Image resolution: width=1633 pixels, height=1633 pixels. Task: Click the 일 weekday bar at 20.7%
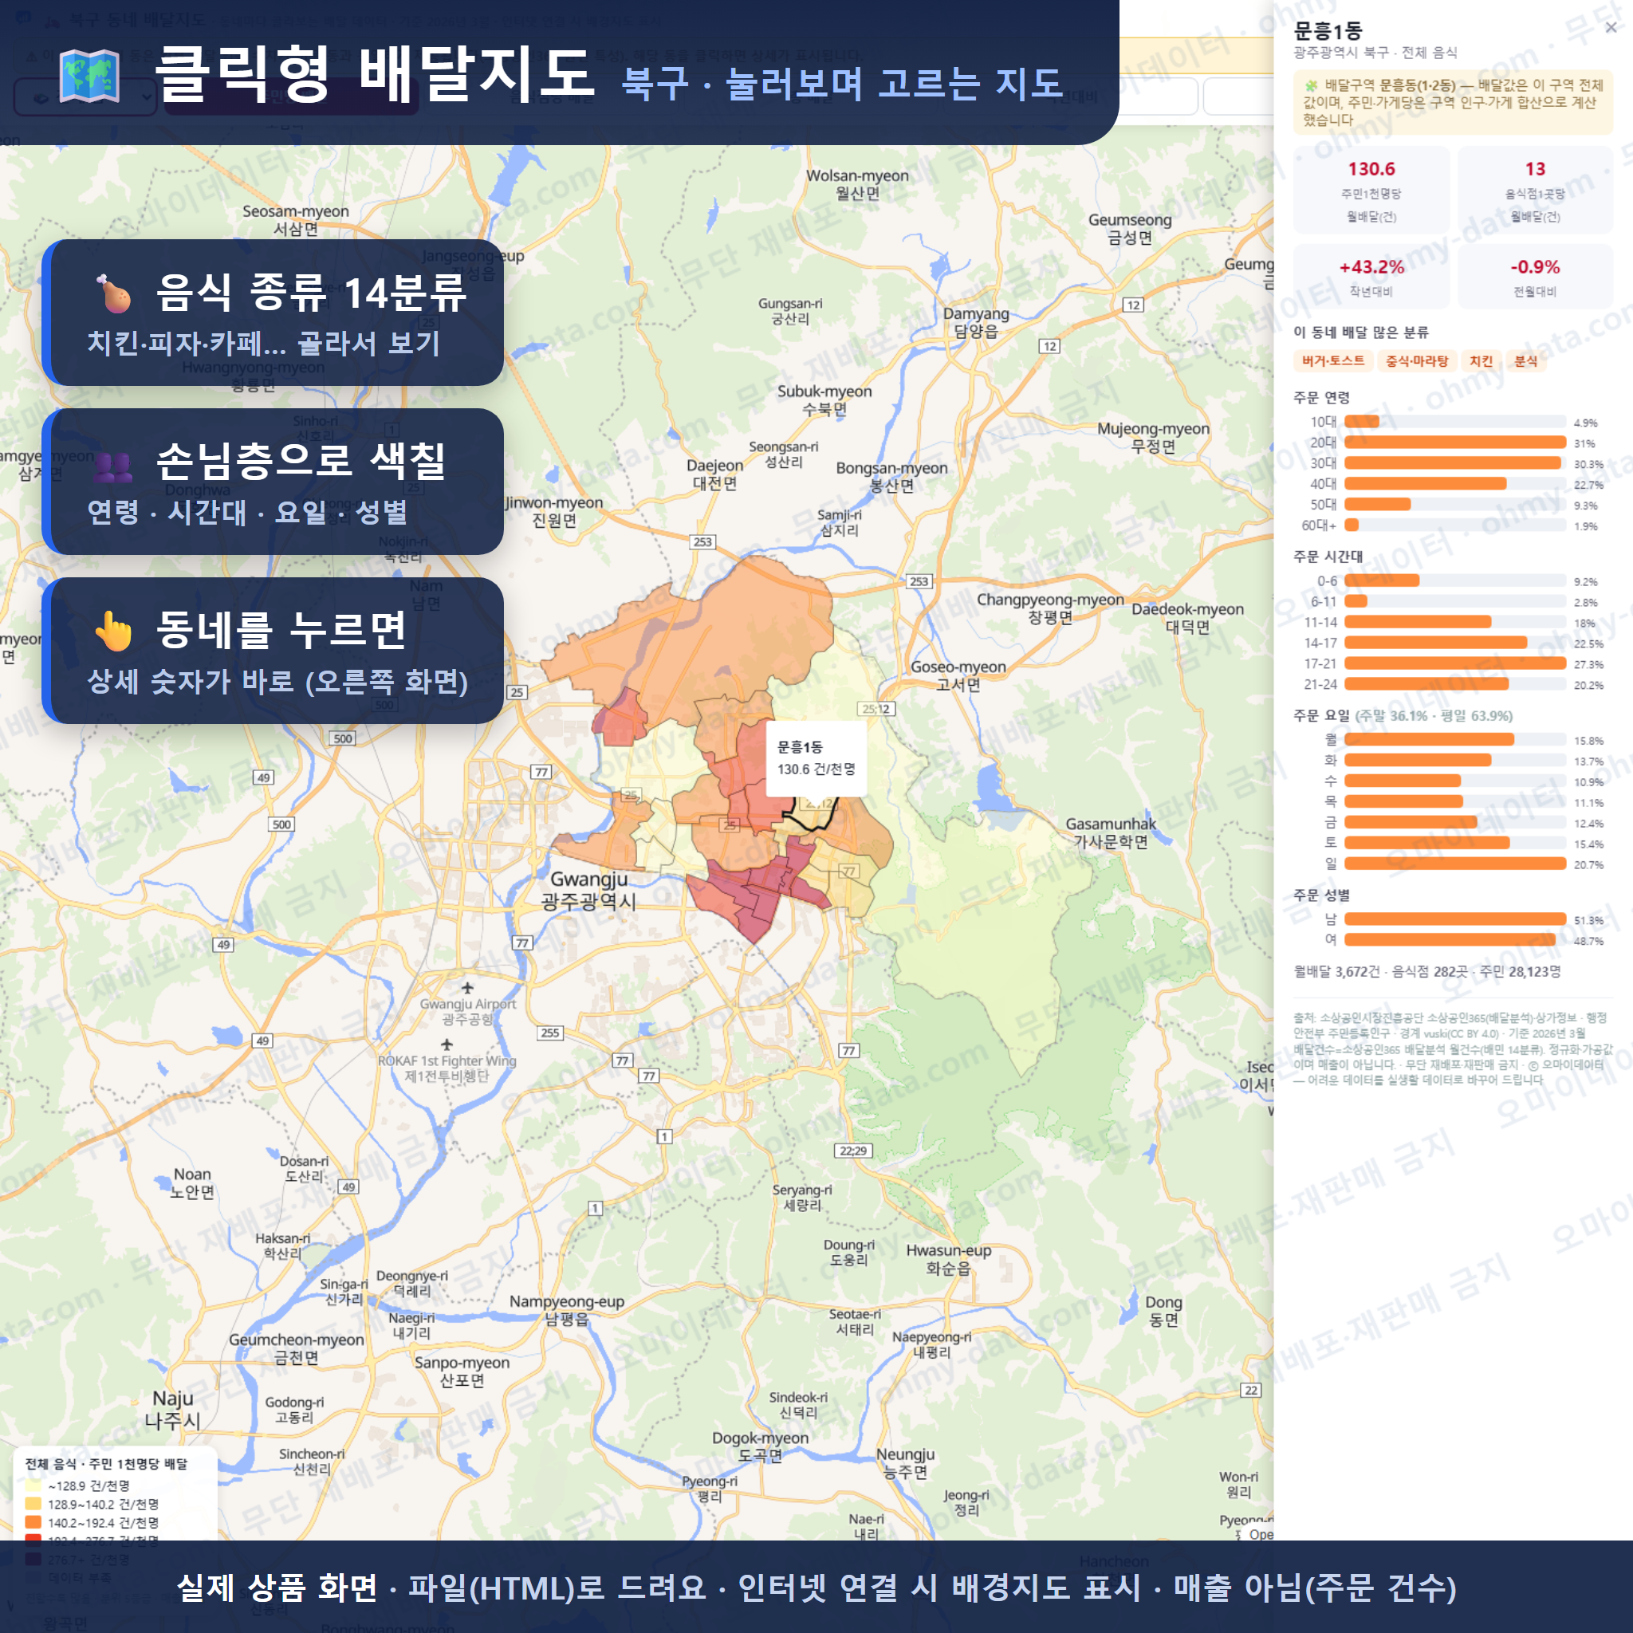pyautogui.click(x=1455, y=864)
